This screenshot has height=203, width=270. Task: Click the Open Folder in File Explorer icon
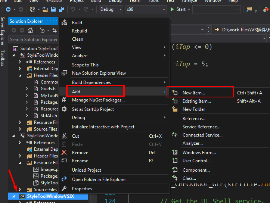tap(64, 179)
